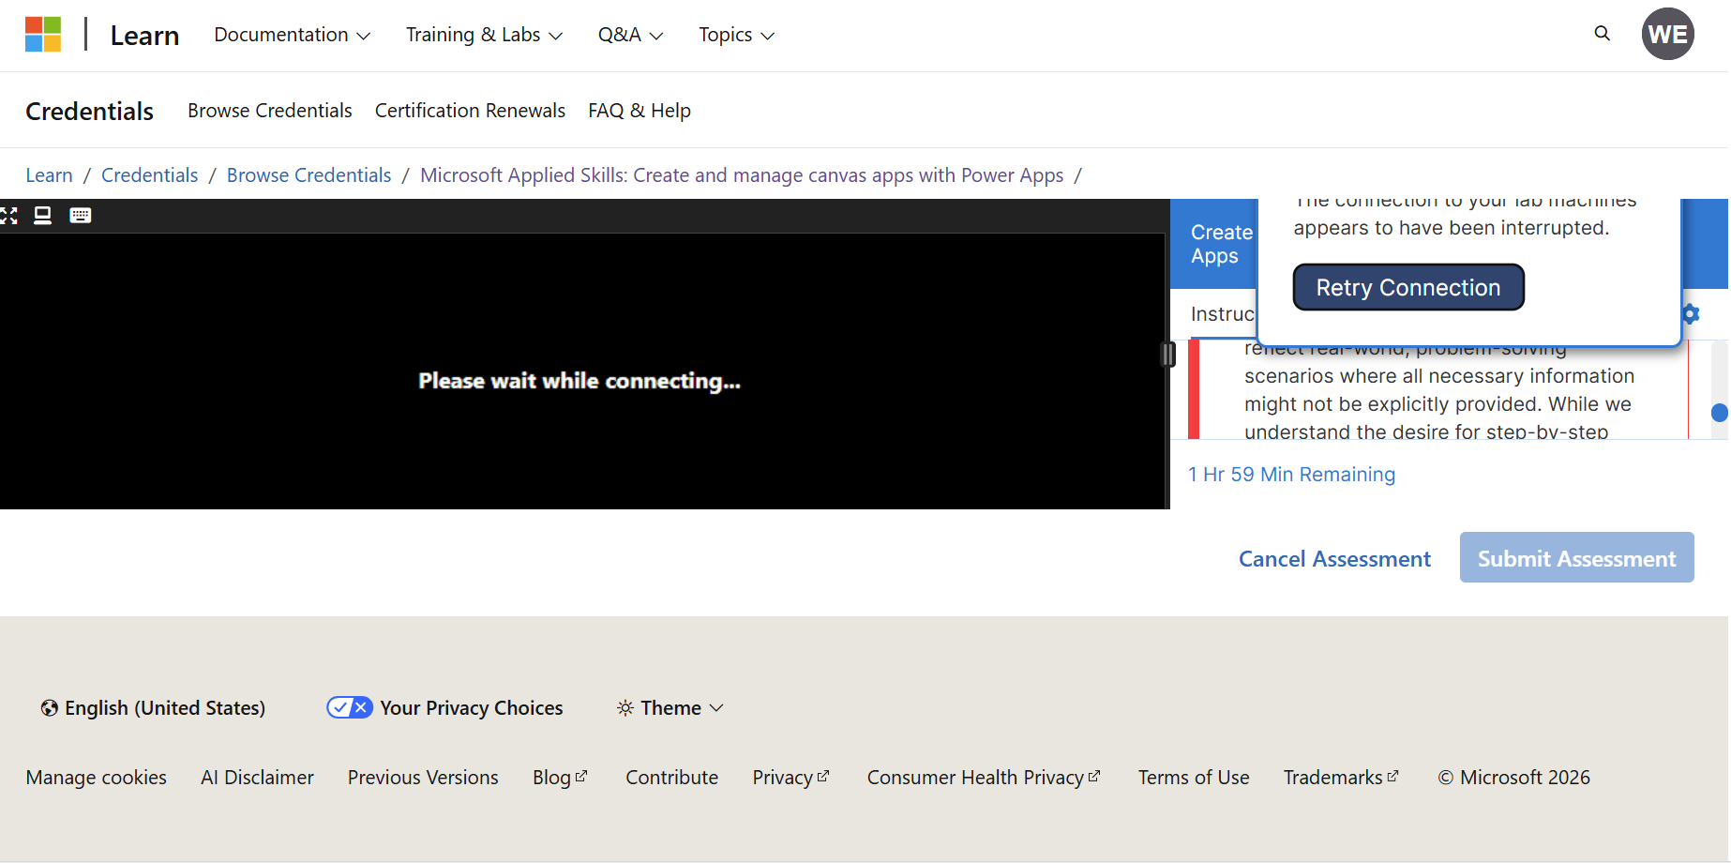The width and height of the screenshot is (1731, 863).
Task: Open the instructions settings gear icon
Action: point(1691,314)
